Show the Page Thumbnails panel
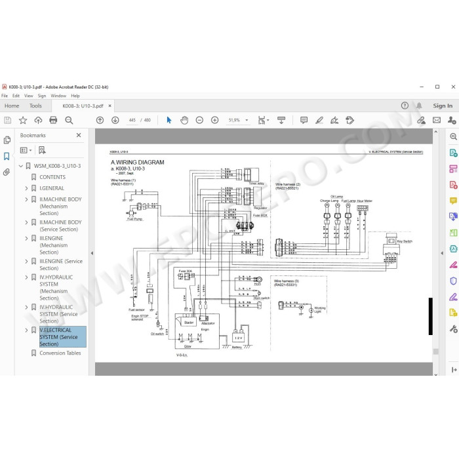 (x=7, y=140)
